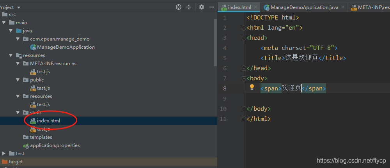Viewport: 390px width, 168px height.
Task: Switch to the META-INF test.js tab
Action: (x=370, y=7)
